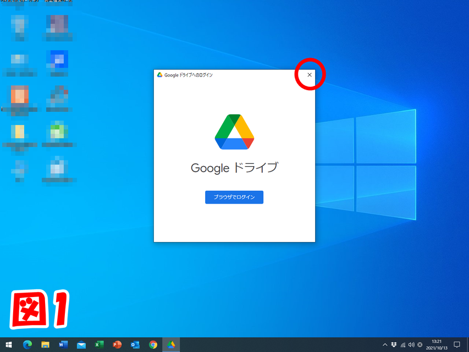Launch Excel from the taskbar
The height and width of the screenshot is (352, 469).
pyautogui.click(x=99, y=345)
